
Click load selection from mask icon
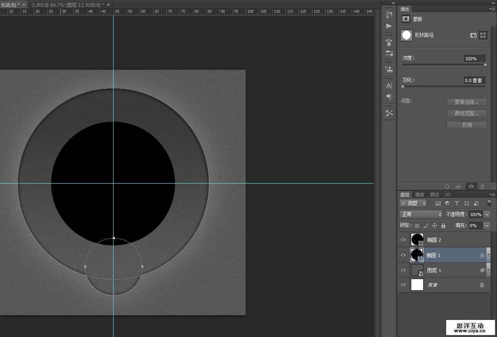[447, 186]
